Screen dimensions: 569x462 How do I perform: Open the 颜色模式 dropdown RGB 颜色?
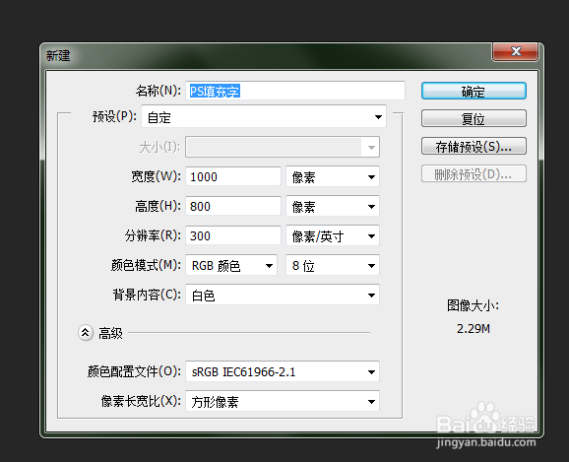click(x=231, y=266)
